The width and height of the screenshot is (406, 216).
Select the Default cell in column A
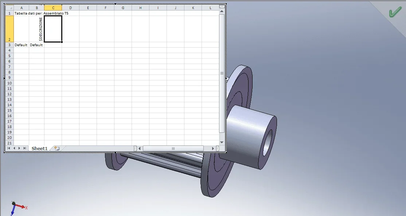pyautogui.click(x=21, y=45)
